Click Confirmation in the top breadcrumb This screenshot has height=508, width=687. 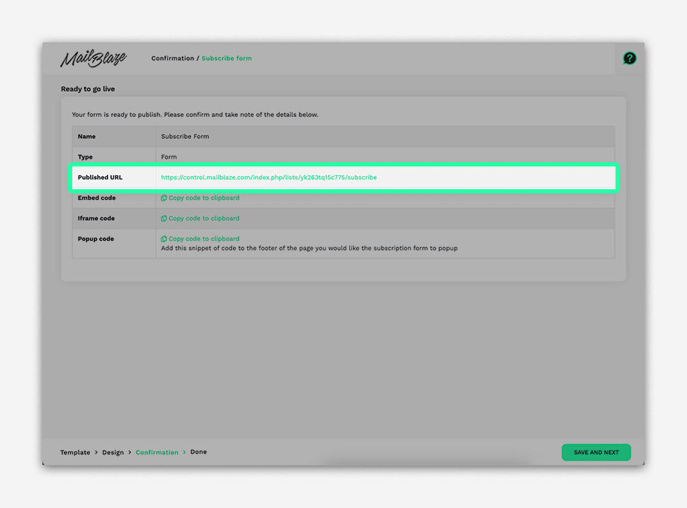tap(172, 59)
